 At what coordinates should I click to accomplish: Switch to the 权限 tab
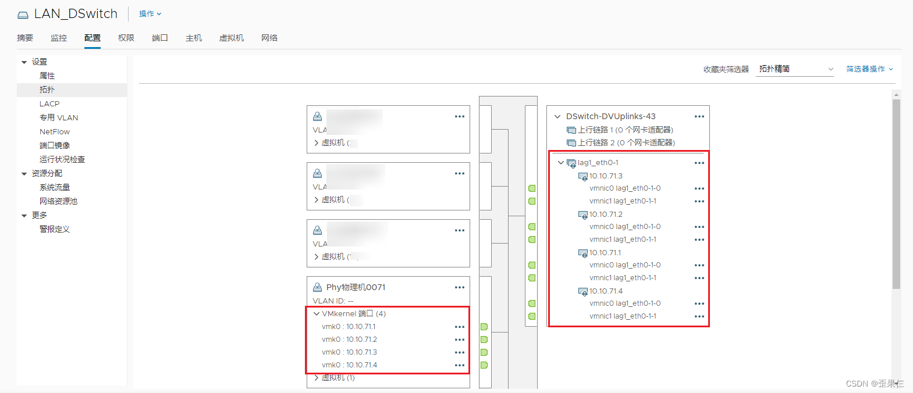click(x=126, y=38)
